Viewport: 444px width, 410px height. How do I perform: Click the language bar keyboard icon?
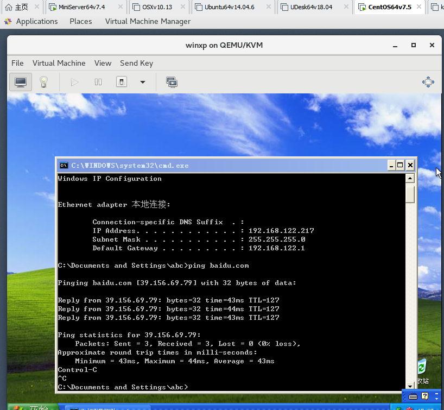tap(413, 396)
